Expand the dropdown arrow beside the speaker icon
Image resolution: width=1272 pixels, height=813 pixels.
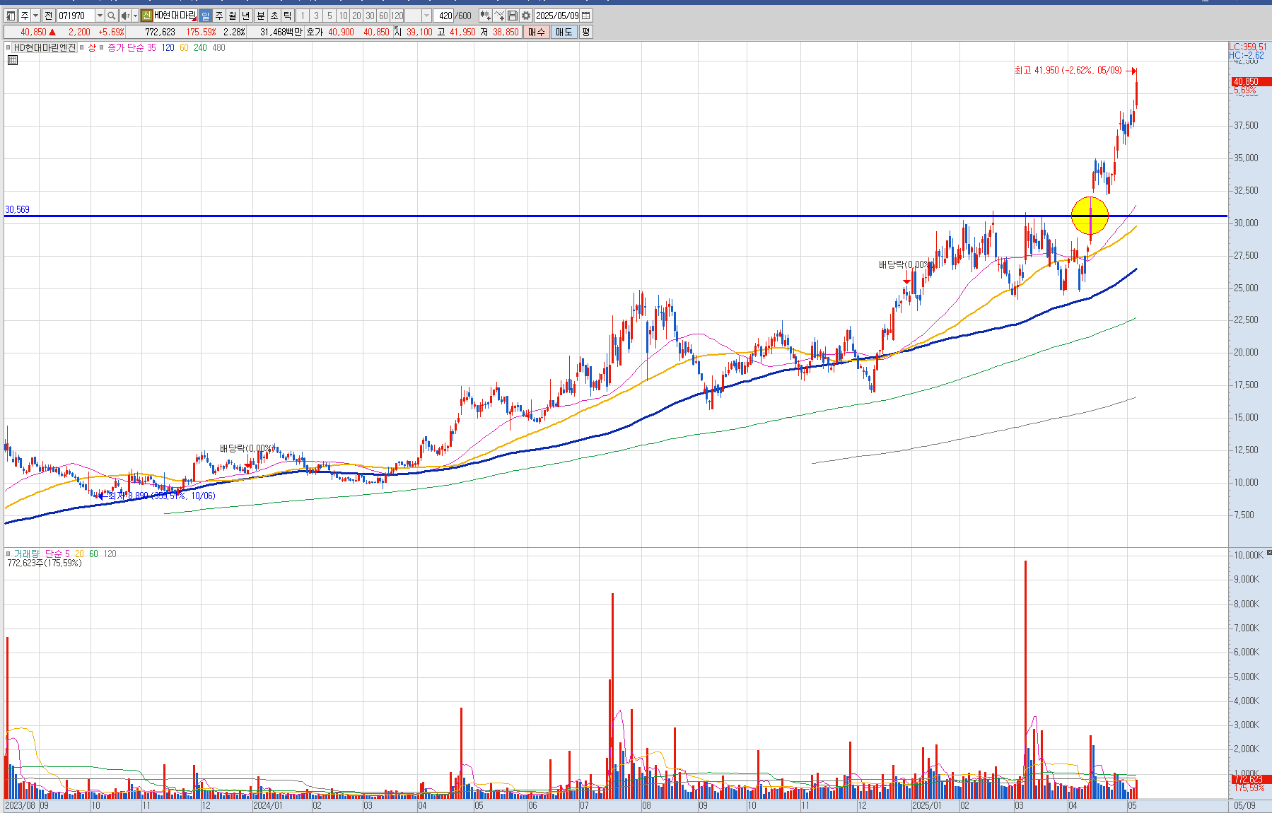(x=135, y=16)
